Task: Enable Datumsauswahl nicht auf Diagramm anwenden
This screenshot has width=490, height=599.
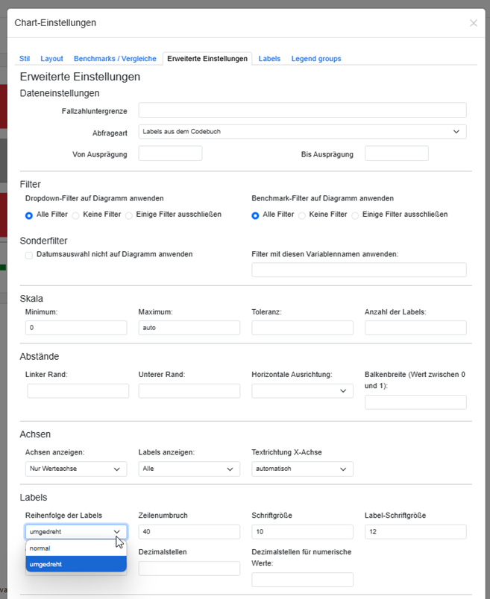Action: click(x=29, y=256)
